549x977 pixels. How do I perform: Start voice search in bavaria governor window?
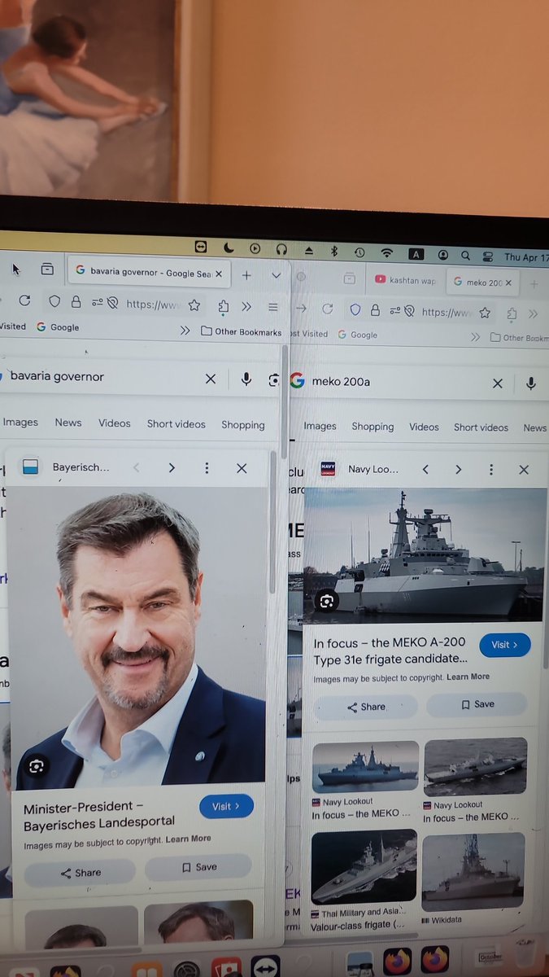pyautogui.click(x=246, y=379)
